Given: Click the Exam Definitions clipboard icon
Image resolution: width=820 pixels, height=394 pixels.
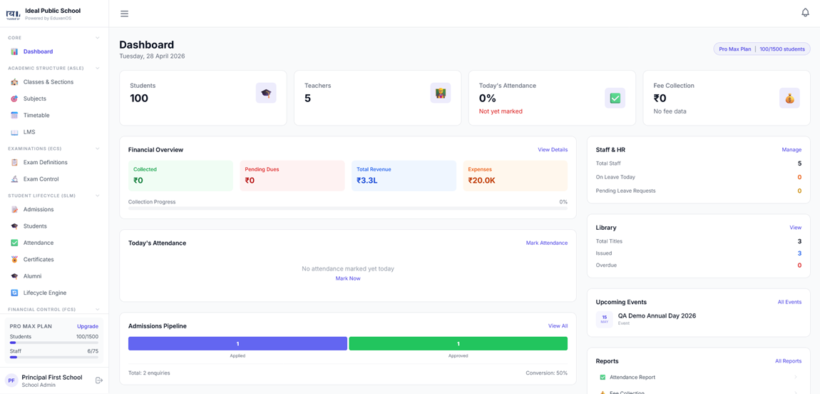Looking at the screenshot, I should 14,163.
